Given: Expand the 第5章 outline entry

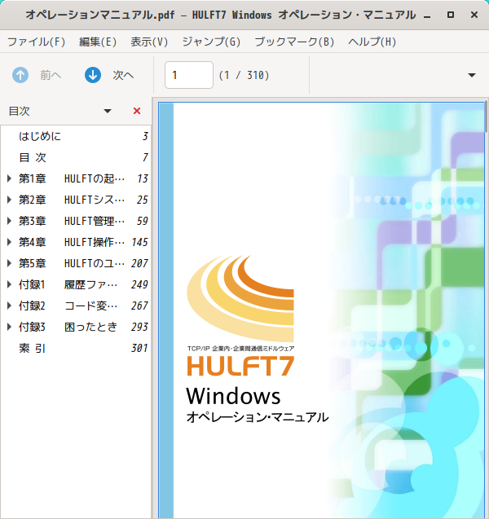Looking at the screenshot, I should [x=9, y=263].
